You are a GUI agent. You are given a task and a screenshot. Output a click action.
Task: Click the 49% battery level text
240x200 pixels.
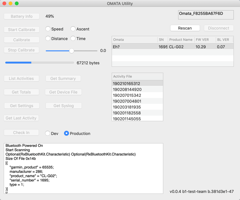[x=50, y=16]
